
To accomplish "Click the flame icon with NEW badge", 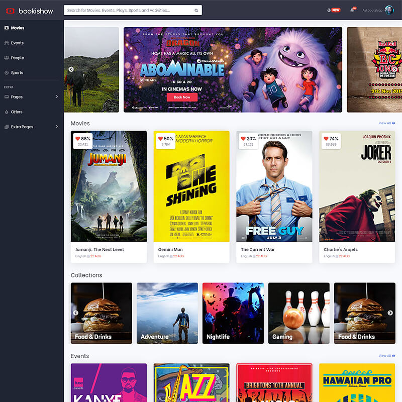I will point(329,10).
